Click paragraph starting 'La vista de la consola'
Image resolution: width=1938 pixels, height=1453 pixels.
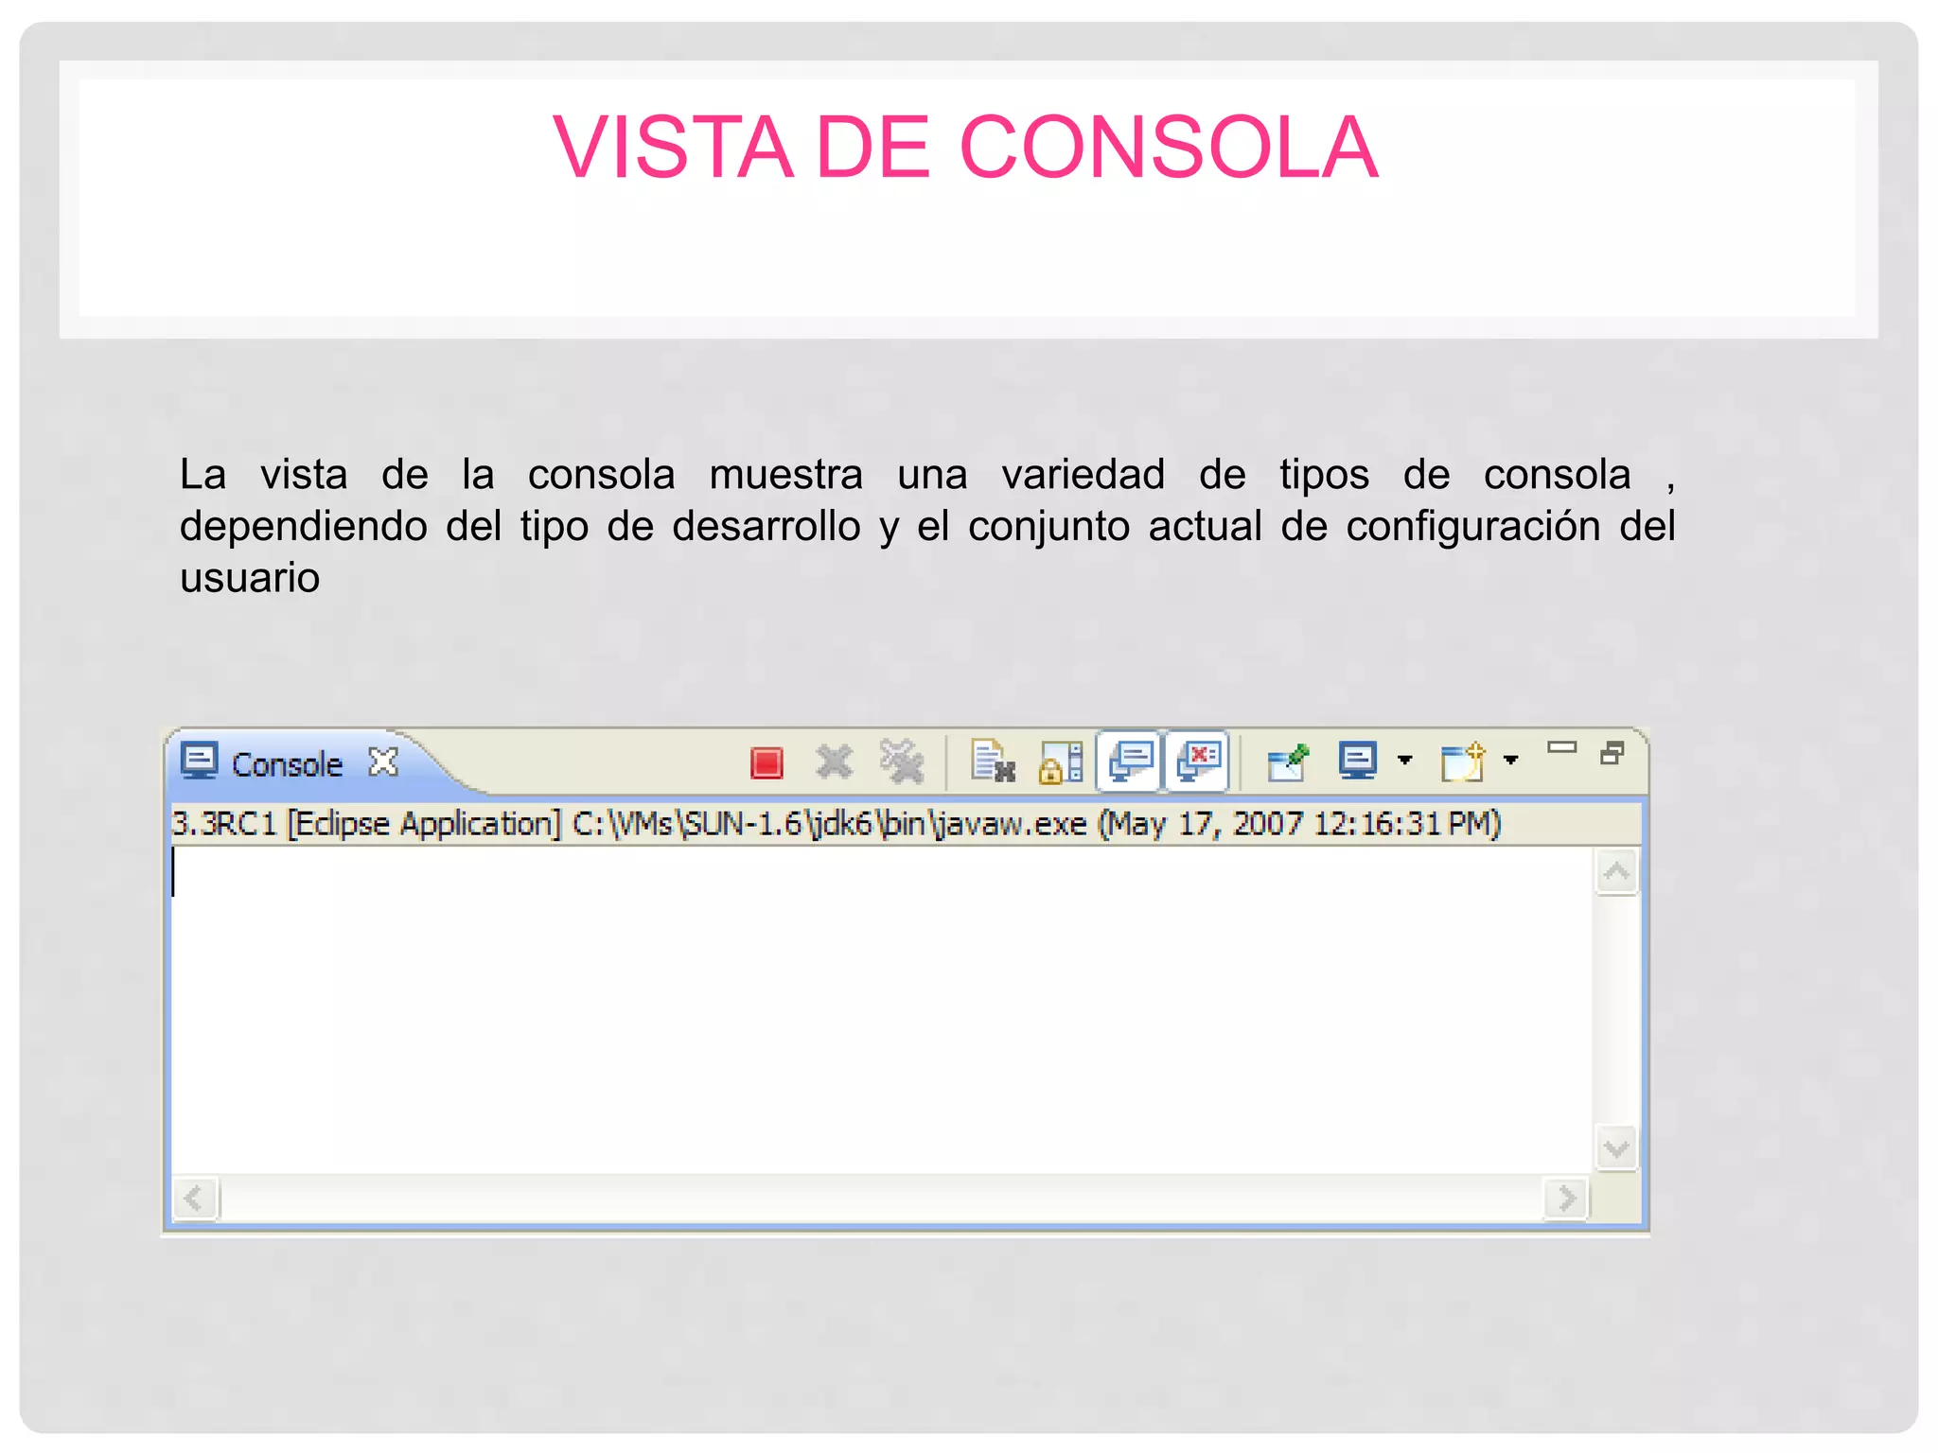point(927,526)
